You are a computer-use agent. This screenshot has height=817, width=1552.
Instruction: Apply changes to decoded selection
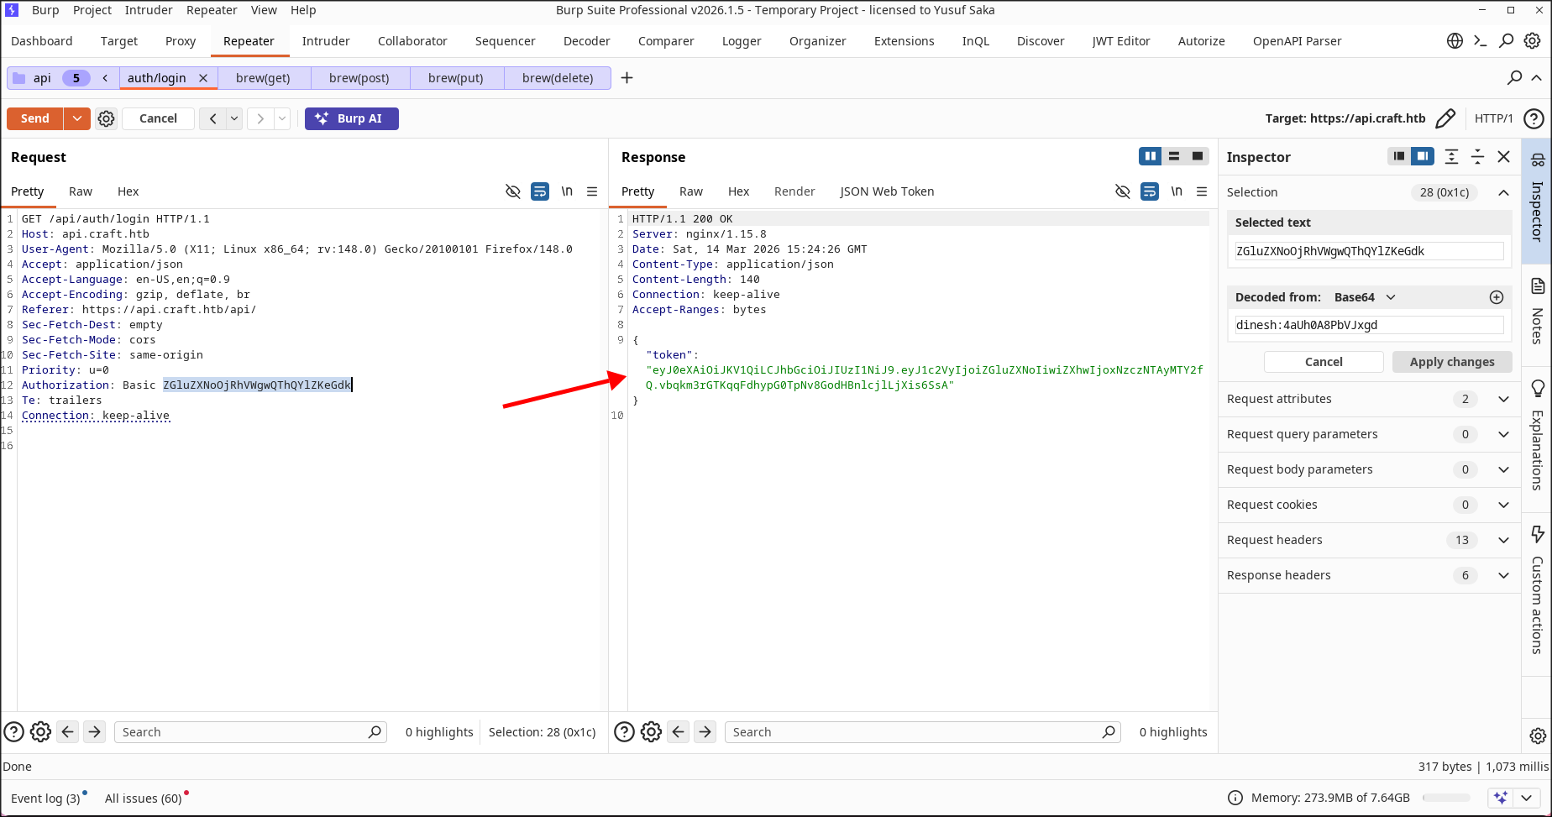tap(1452, 362)
